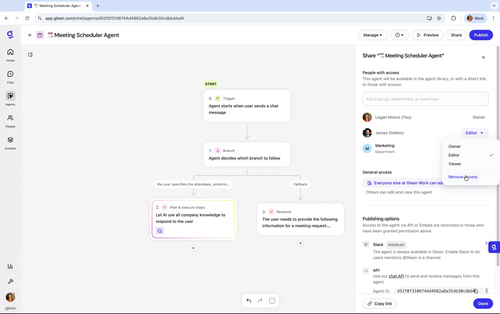Expand the Slack publishing options chevron

click(x=486, y=243)
